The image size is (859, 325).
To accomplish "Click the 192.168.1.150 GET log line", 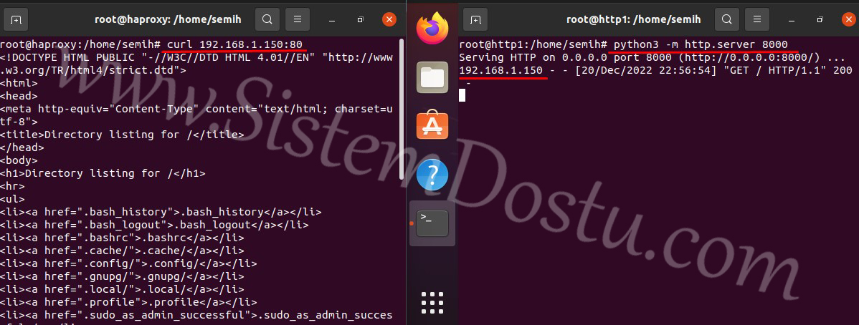I will pos(656,70).
